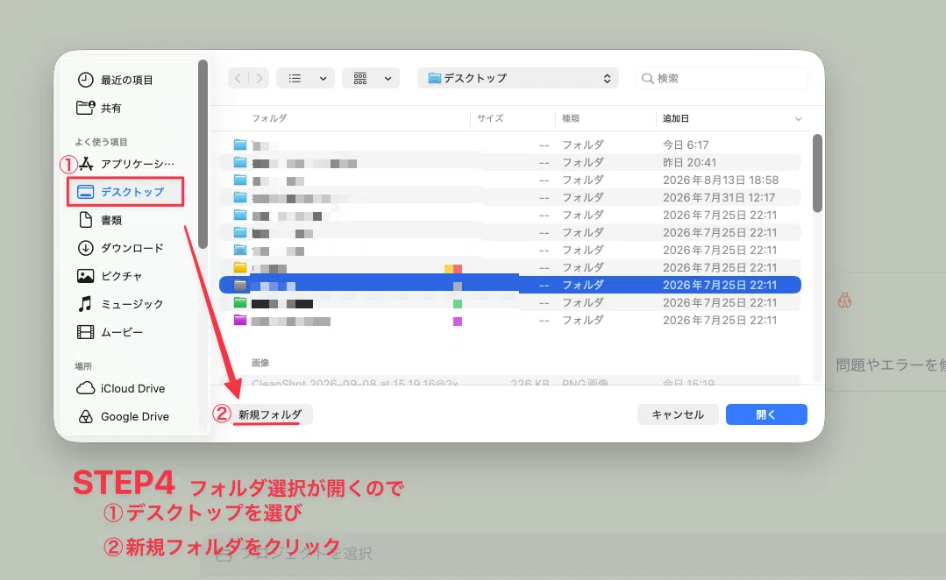Sort by 種類 column header
This screenshot has height=580, width=946.
[x=571, y=118]
